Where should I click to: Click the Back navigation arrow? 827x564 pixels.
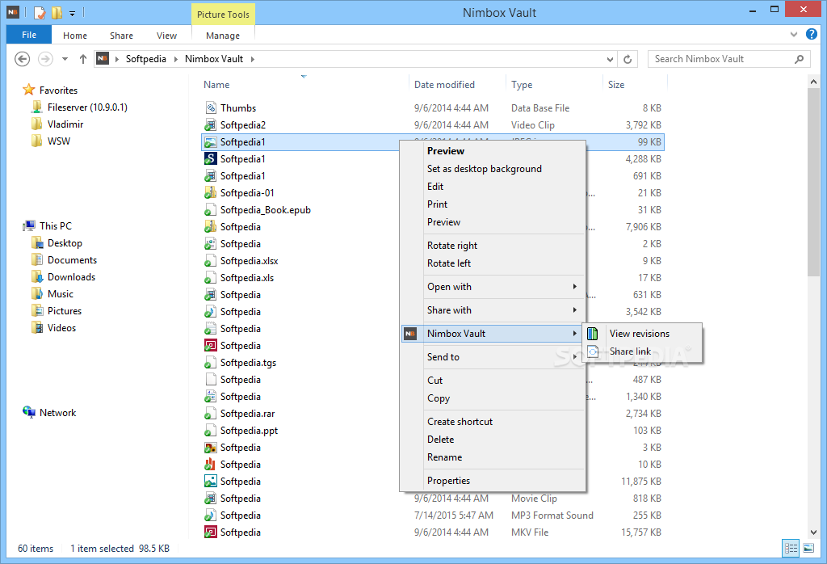pos(22,58)
